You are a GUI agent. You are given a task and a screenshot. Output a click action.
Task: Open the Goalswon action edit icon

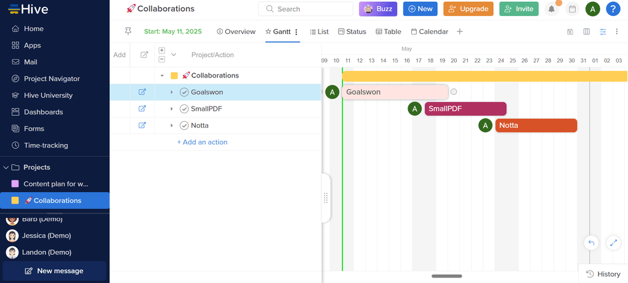142,92
